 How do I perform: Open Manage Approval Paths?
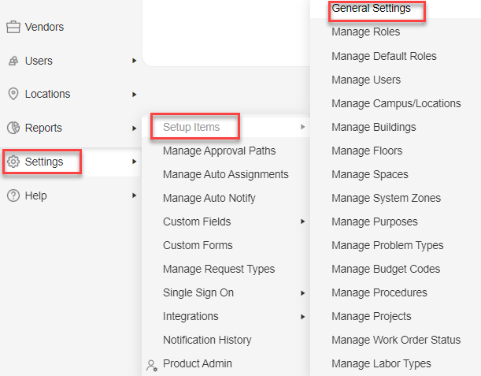[x=220, y=151]
